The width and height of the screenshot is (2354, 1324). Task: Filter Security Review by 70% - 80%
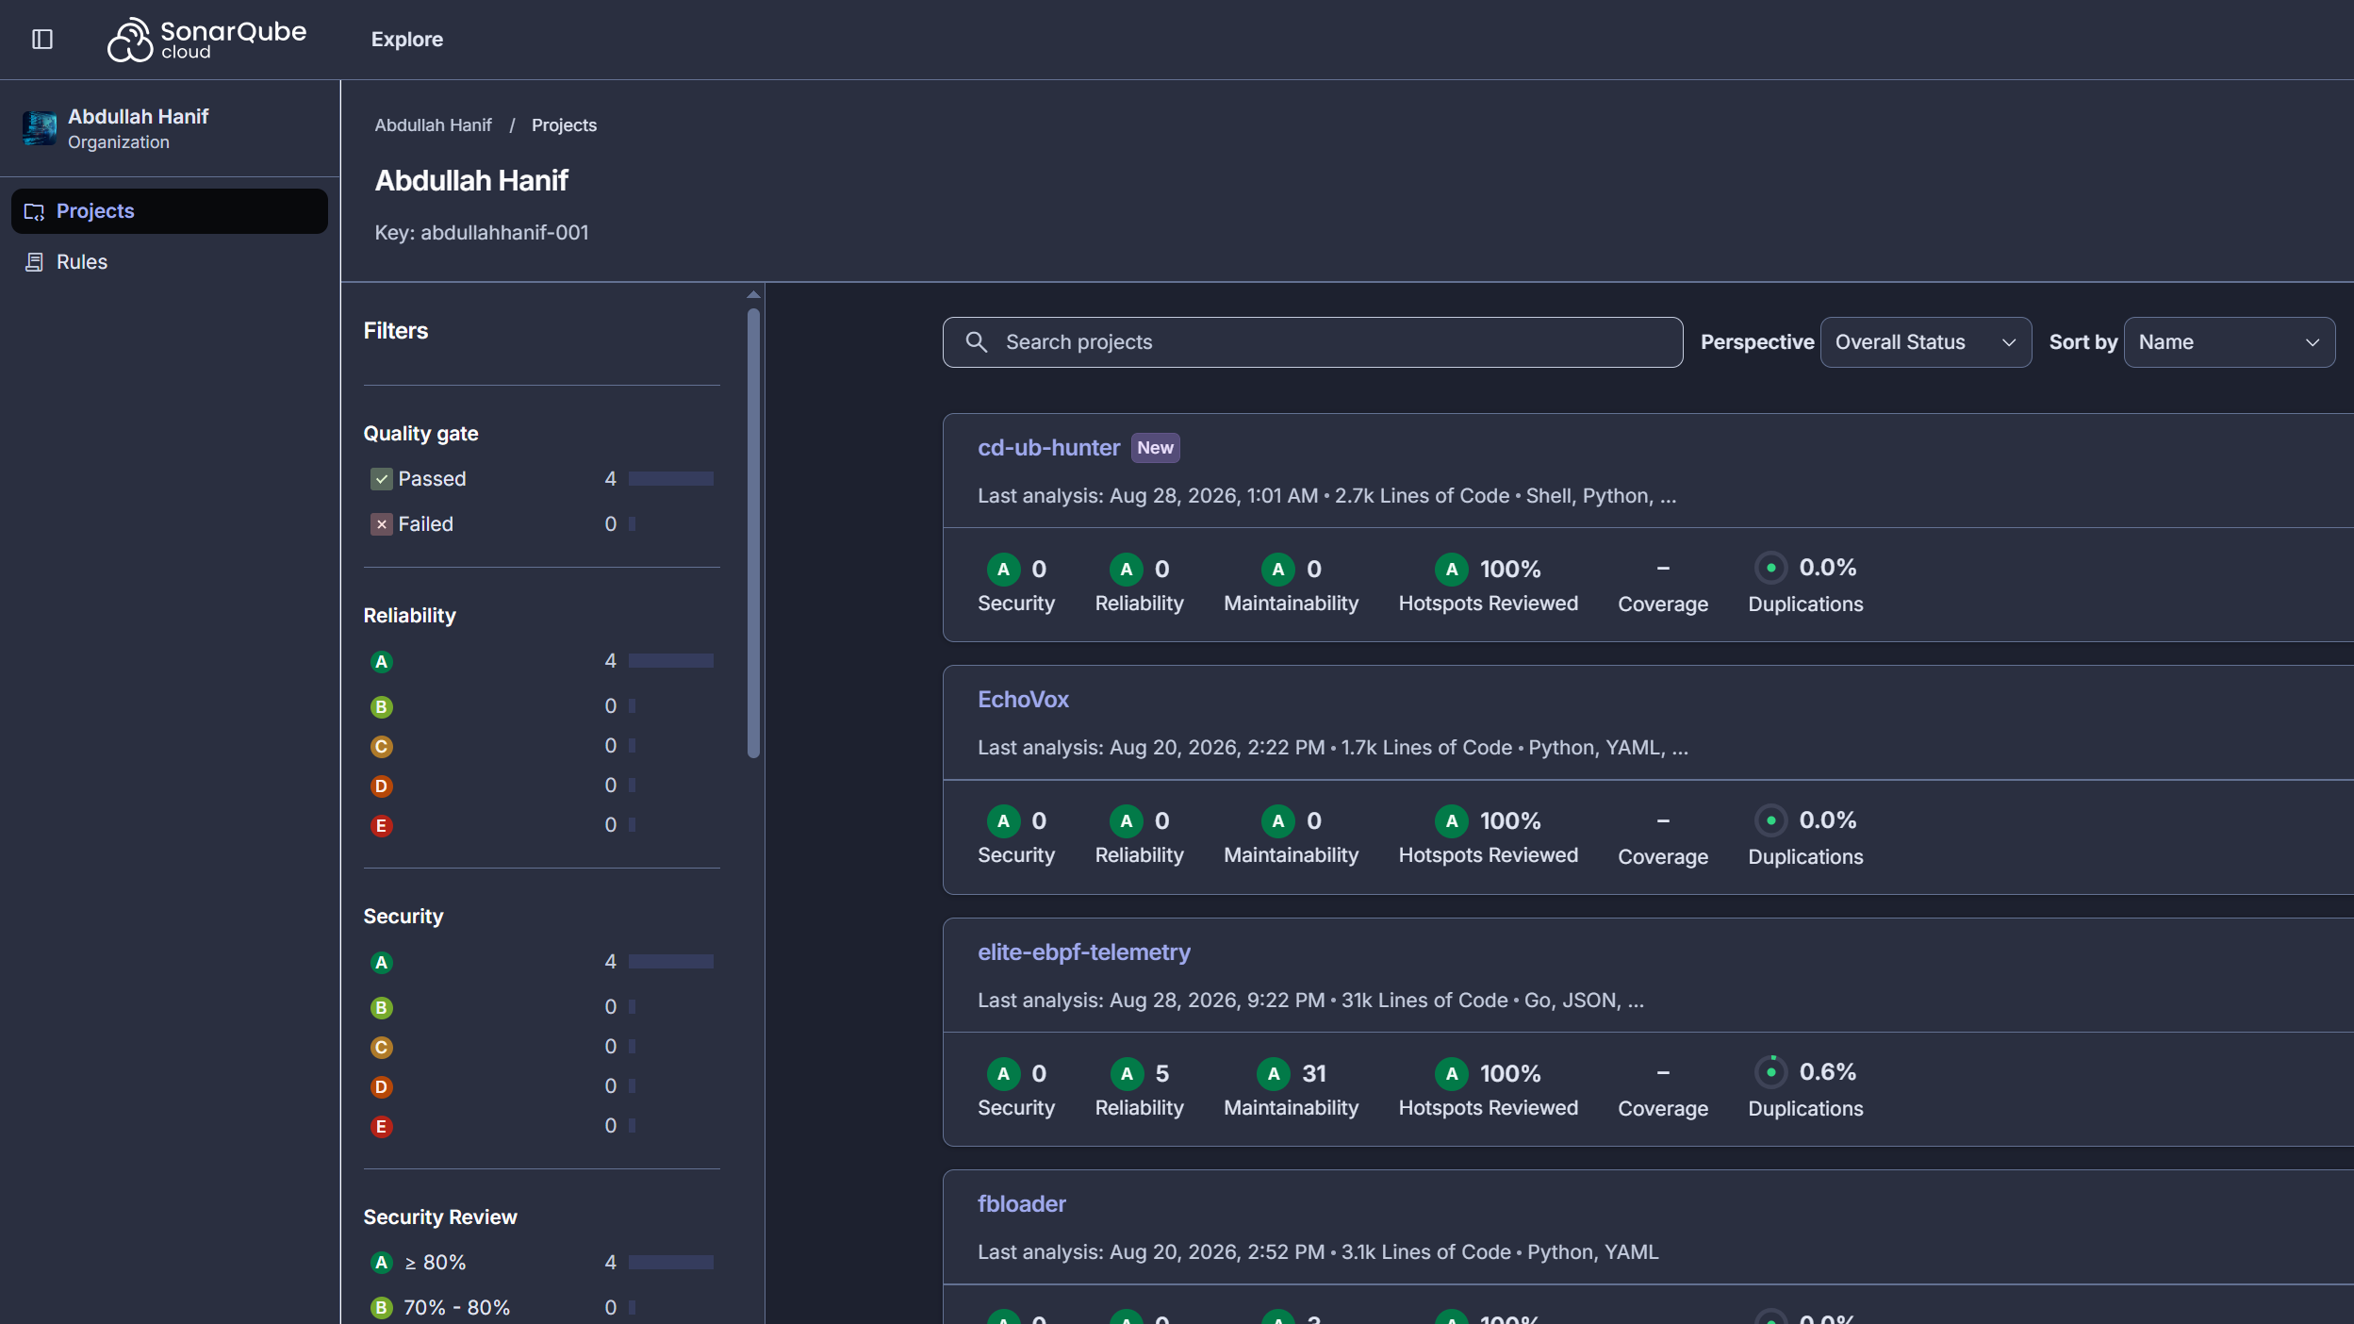[541, 1308]
